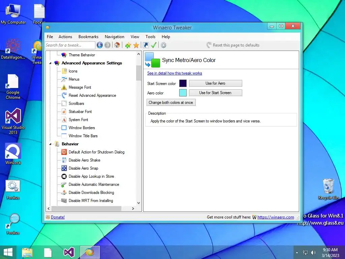Image resolution: width=345 pixels, height=259 pixels.
Task: Select Disable Aero Shake tweak
Action: [x=84, y=160]
